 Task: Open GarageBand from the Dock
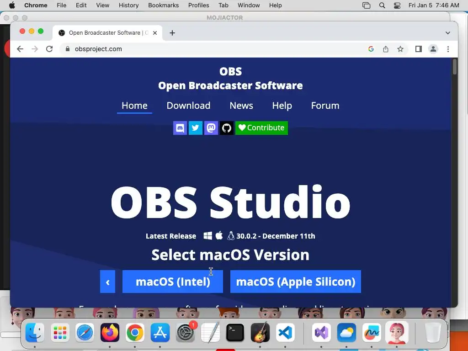point(260,332)
